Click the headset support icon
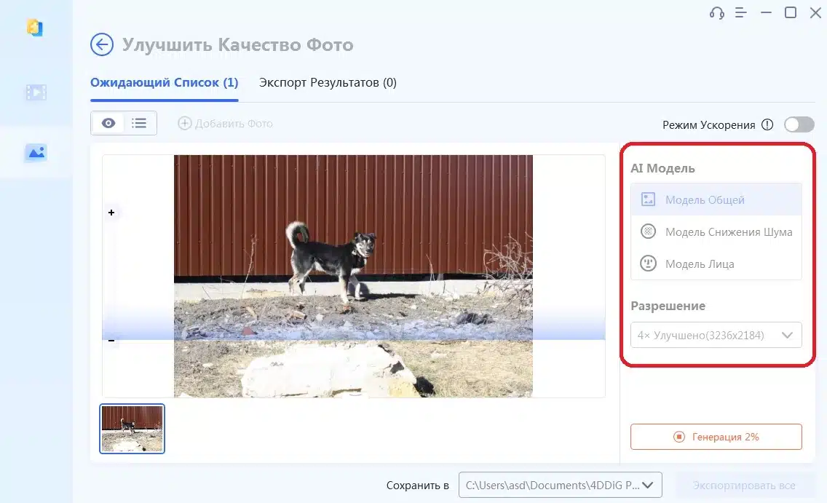Image resolution: width=827 pixels, height=503 pixels. (716, 12)
